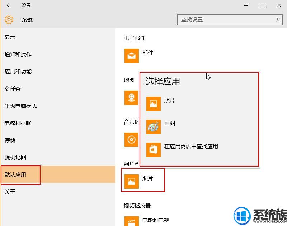Viewport: 287px width, 226px height.
Task: Minimize the settings window
Action: tap(246, 5)
